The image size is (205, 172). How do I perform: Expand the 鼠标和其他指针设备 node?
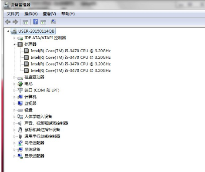point(14,130)
